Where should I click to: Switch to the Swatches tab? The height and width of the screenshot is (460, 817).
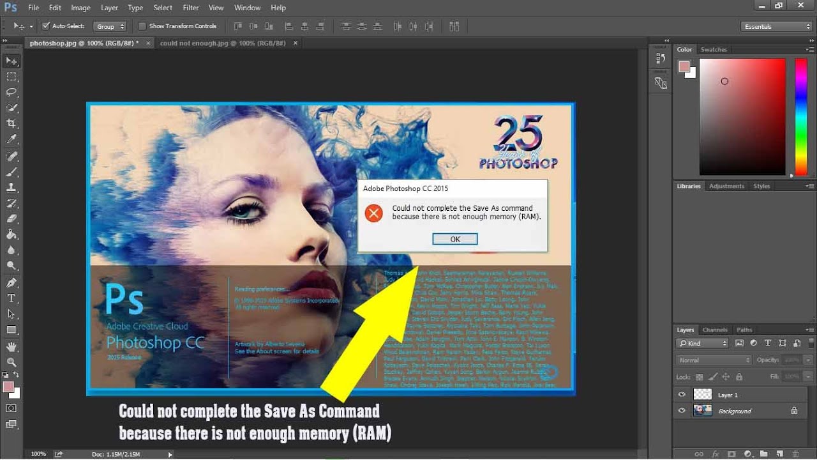coord(714,50)
